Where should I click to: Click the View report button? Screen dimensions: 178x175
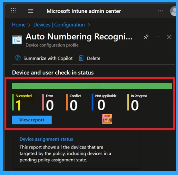point(32,120)
